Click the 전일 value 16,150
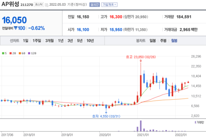 [83, 17]
